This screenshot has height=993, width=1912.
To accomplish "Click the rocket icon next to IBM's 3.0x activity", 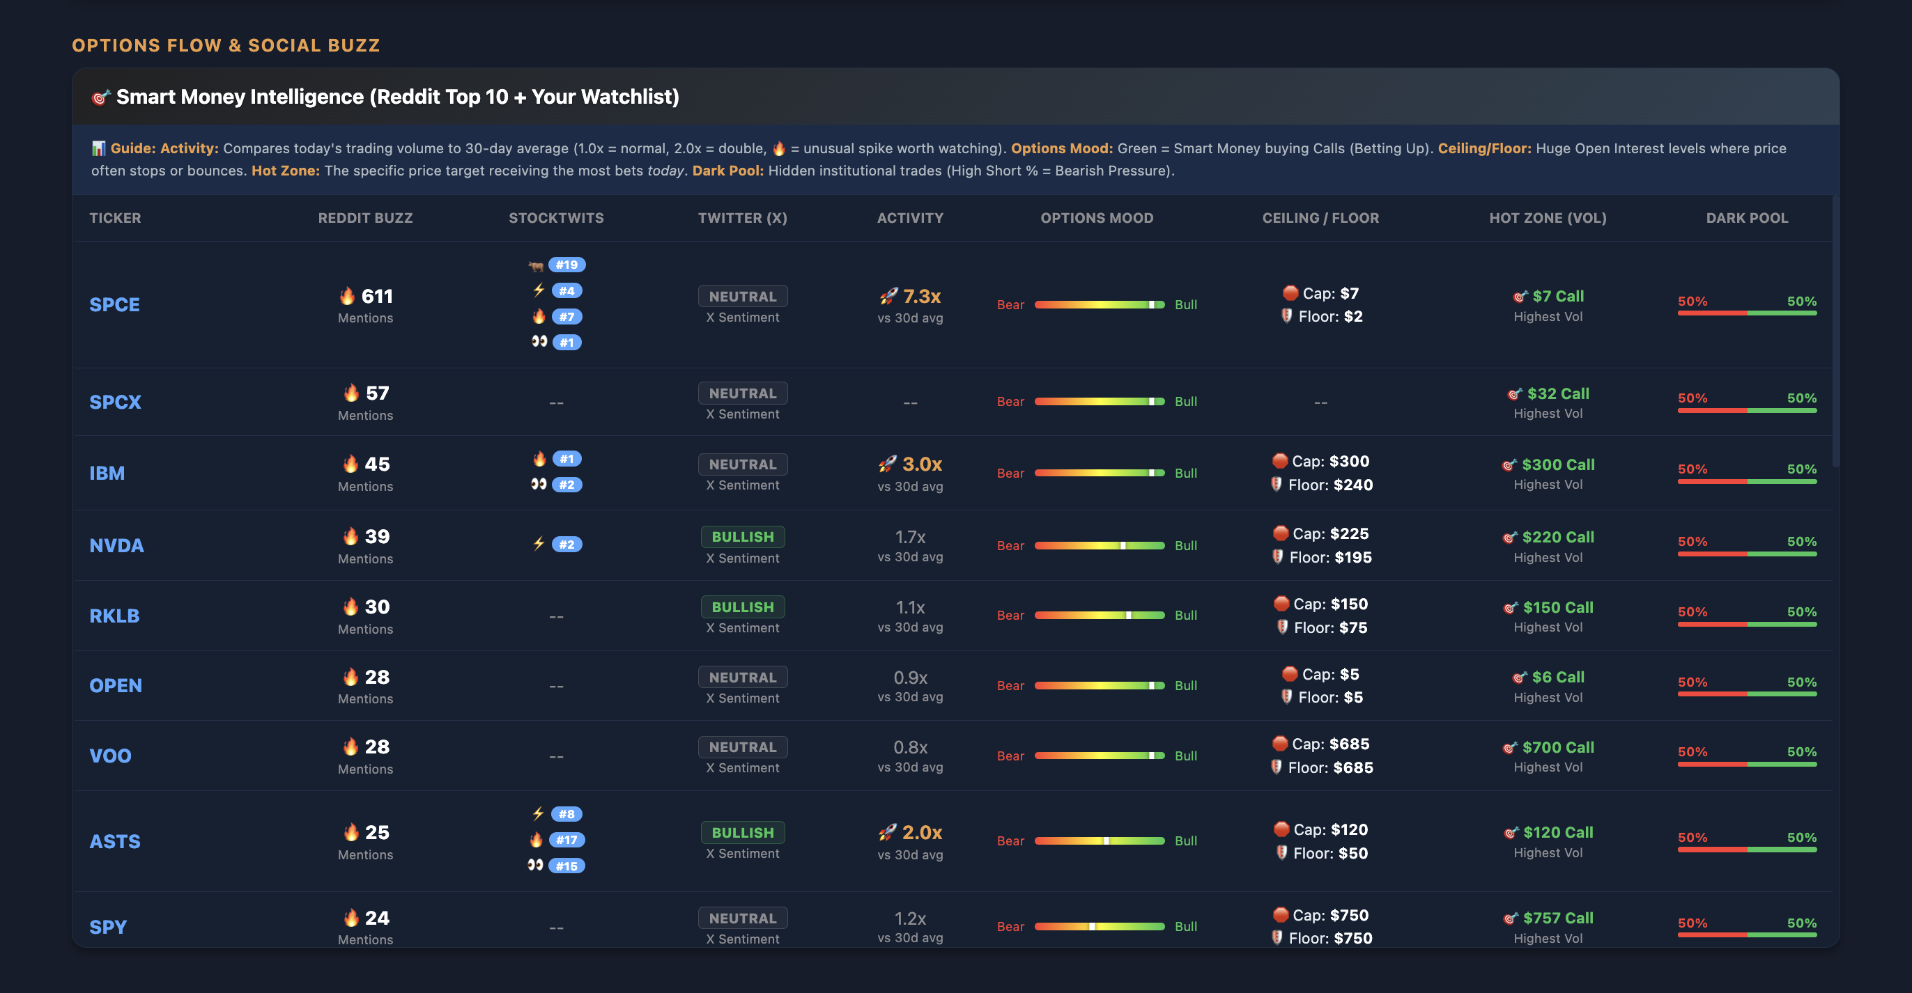I will coord(888,464).
